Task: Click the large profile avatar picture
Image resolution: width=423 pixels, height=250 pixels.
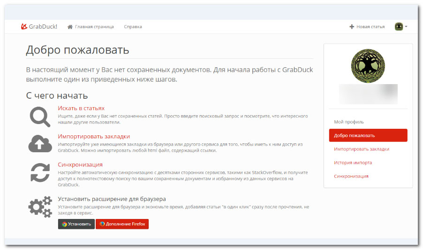Action: [368, 66]
